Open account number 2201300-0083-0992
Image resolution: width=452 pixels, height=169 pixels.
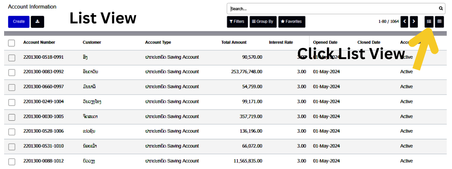(43, 72)
